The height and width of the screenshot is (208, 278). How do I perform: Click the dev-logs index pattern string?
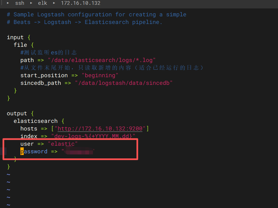(93, 136)
